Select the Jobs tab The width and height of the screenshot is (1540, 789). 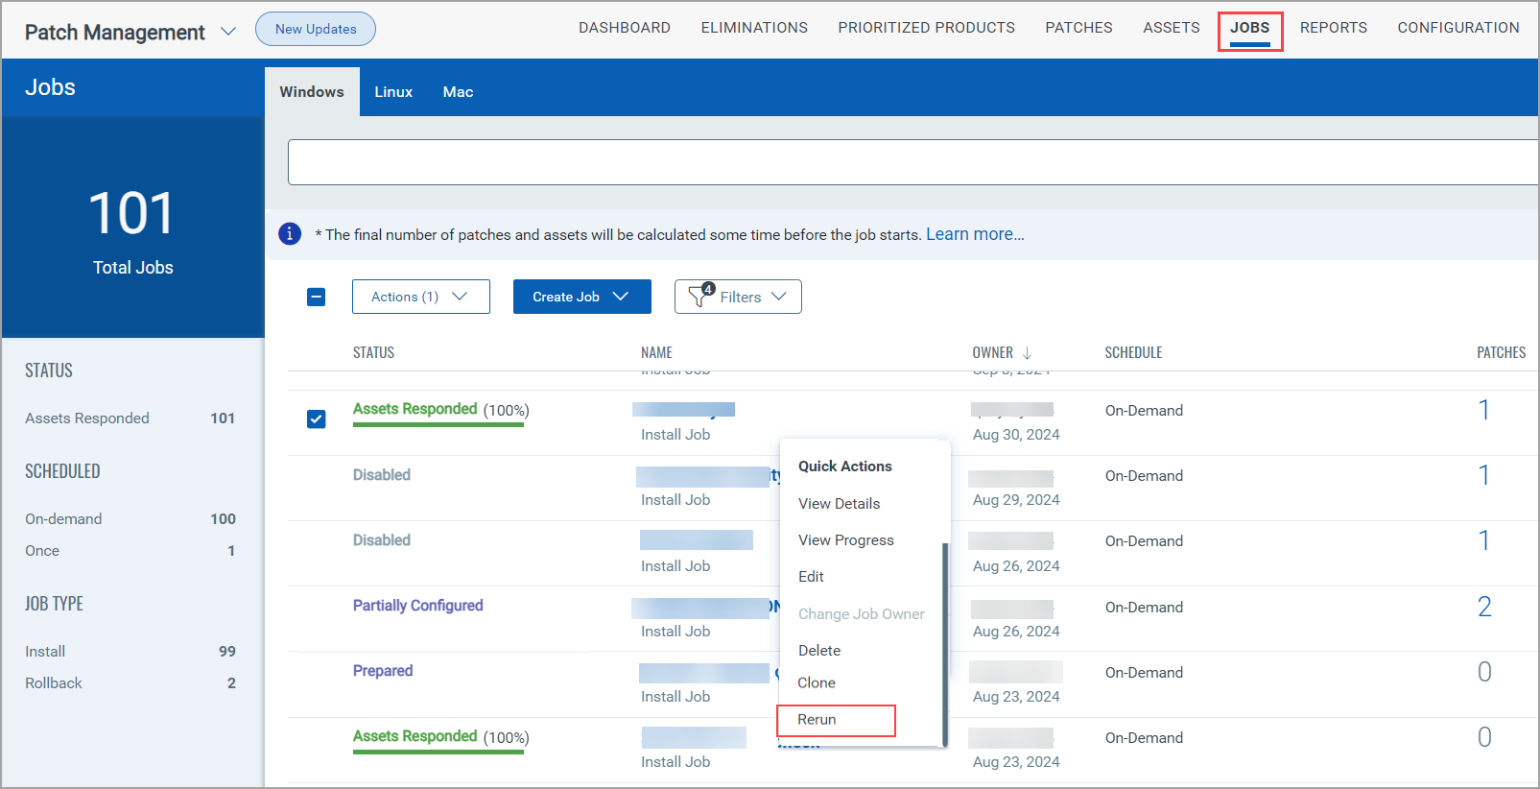pos(1250,29)
